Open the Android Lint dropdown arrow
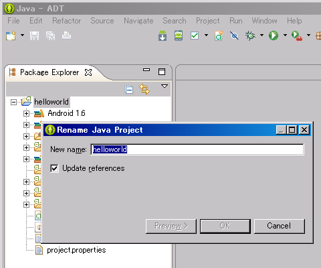The height and width of the screenshot is (268, 321). [206, 35]
